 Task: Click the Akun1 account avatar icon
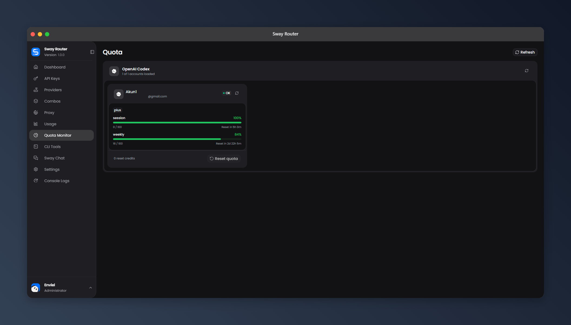click(x=119, y=94)
